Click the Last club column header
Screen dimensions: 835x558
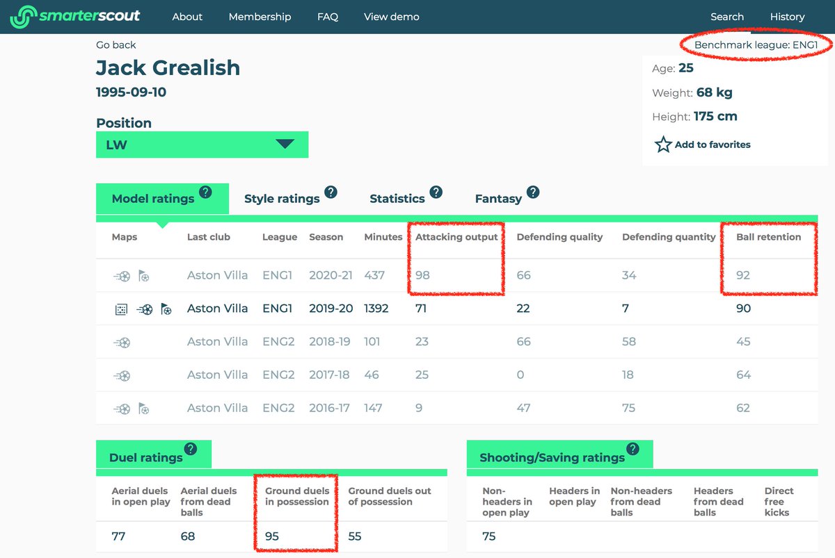[209, 237]
